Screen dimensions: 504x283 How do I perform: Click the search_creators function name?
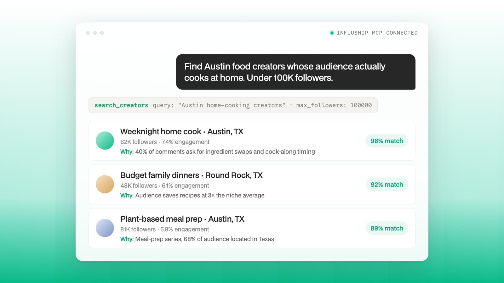[121, 105]
